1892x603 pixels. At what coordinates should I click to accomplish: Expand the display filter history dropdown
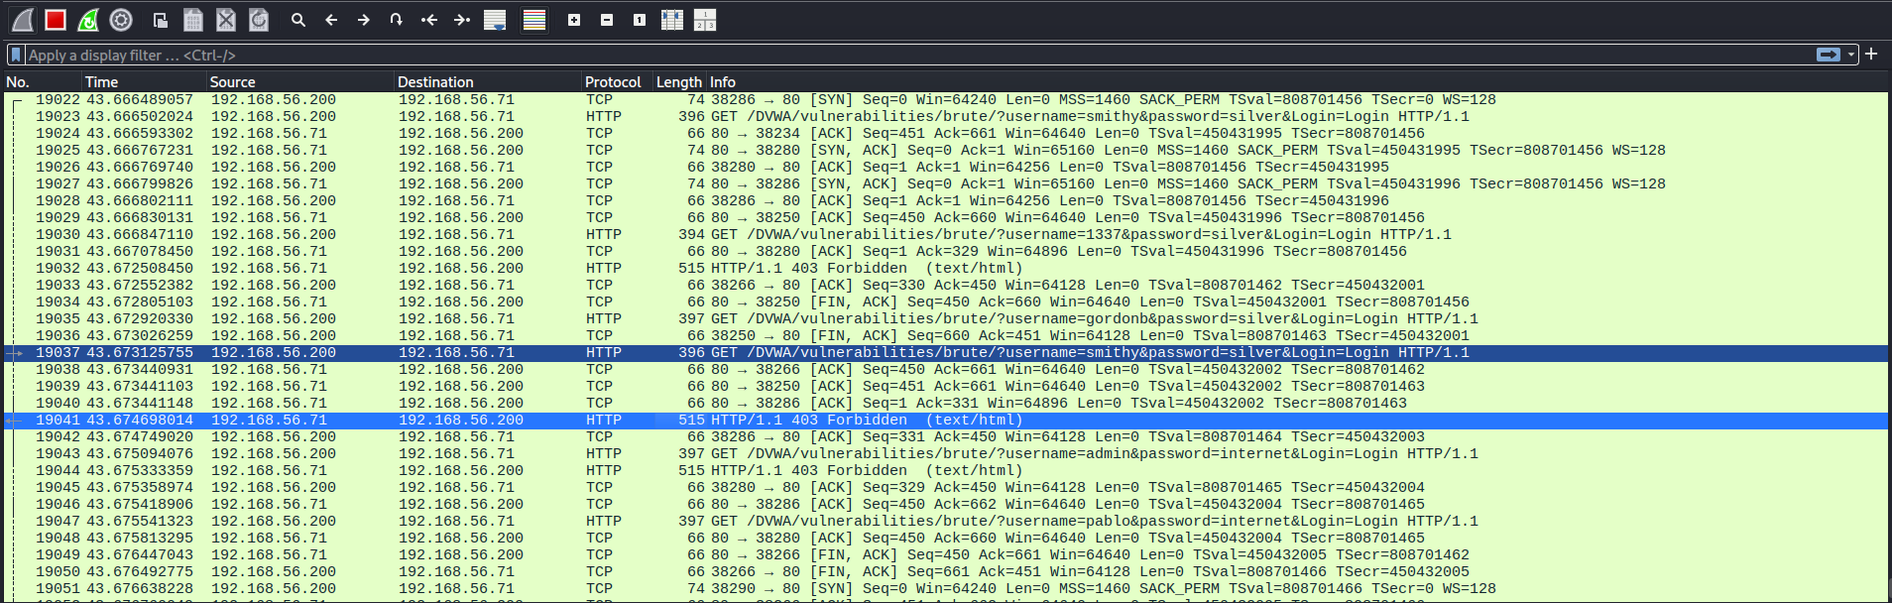click(1851, 55)
